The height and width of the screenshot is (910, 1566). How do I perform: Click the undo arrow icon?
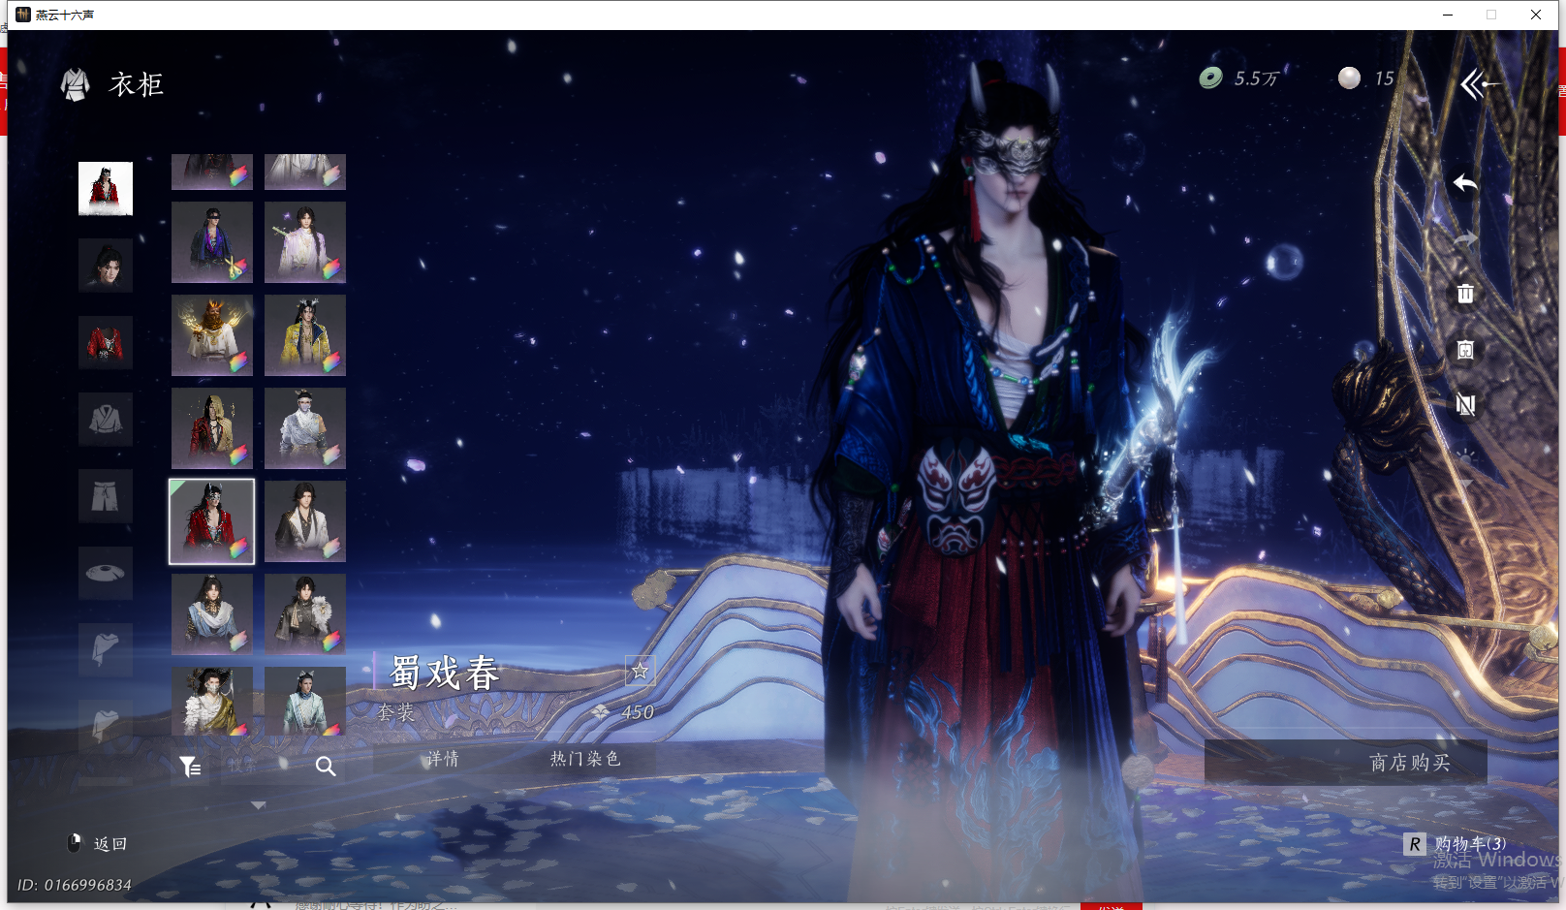(x=1465, y=183)
